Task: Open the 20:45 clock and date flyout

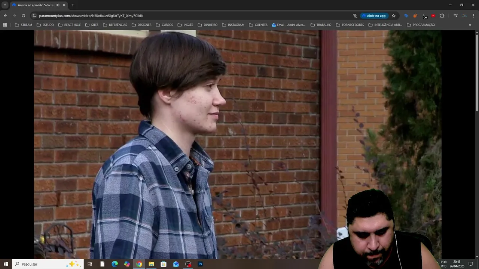Action: click(x=457, y=264)
